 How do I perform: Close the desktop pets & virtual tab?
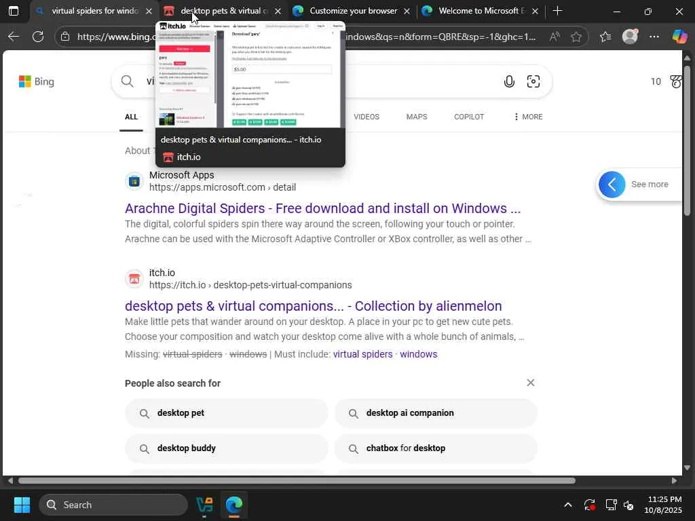[278, 11]
